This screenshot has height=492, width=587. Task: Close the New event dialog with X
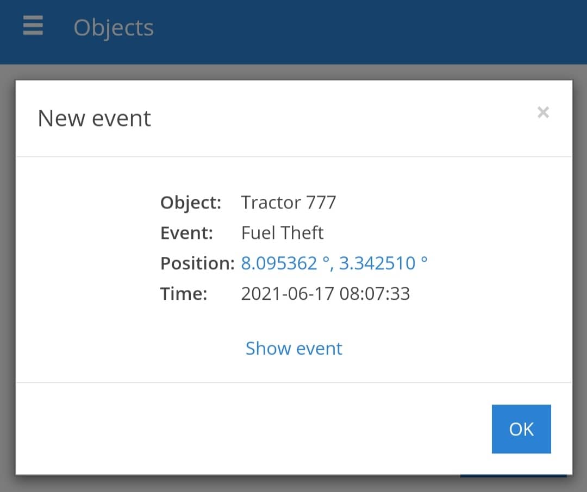click(543, 112)
